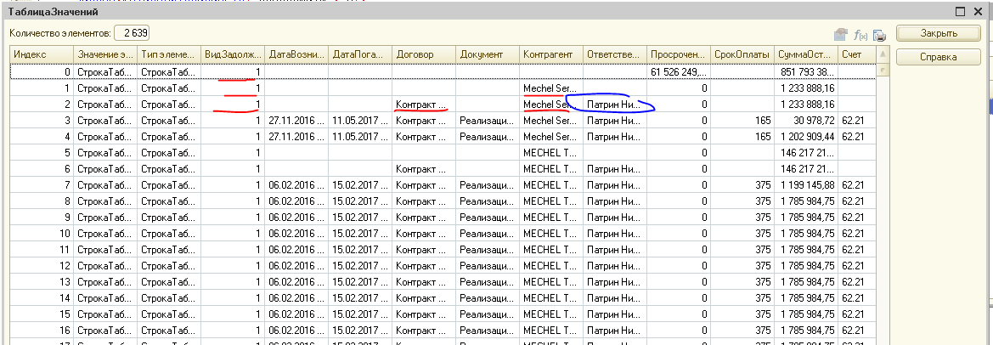This screenshot has height=345, width=993.
Task: Click the print table icon
Action: (x=879, y=34)
